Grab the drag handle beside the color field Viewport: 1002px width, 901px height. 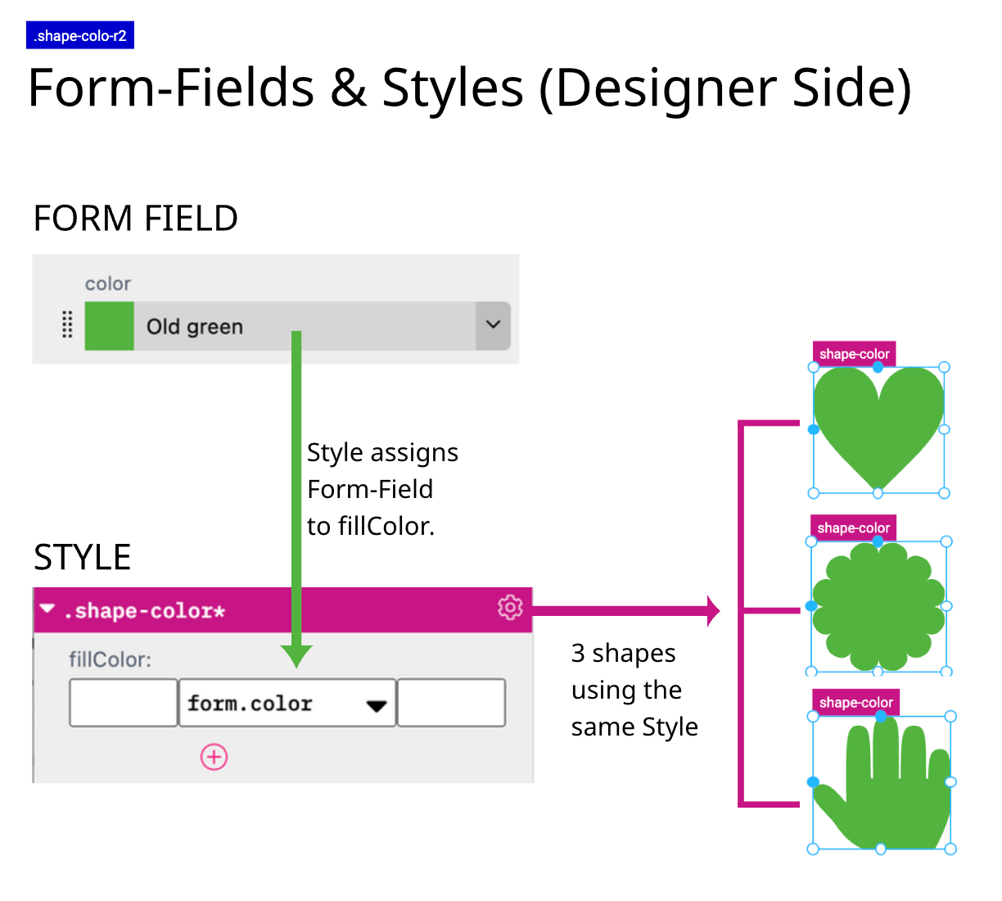[x=68, y=324]
